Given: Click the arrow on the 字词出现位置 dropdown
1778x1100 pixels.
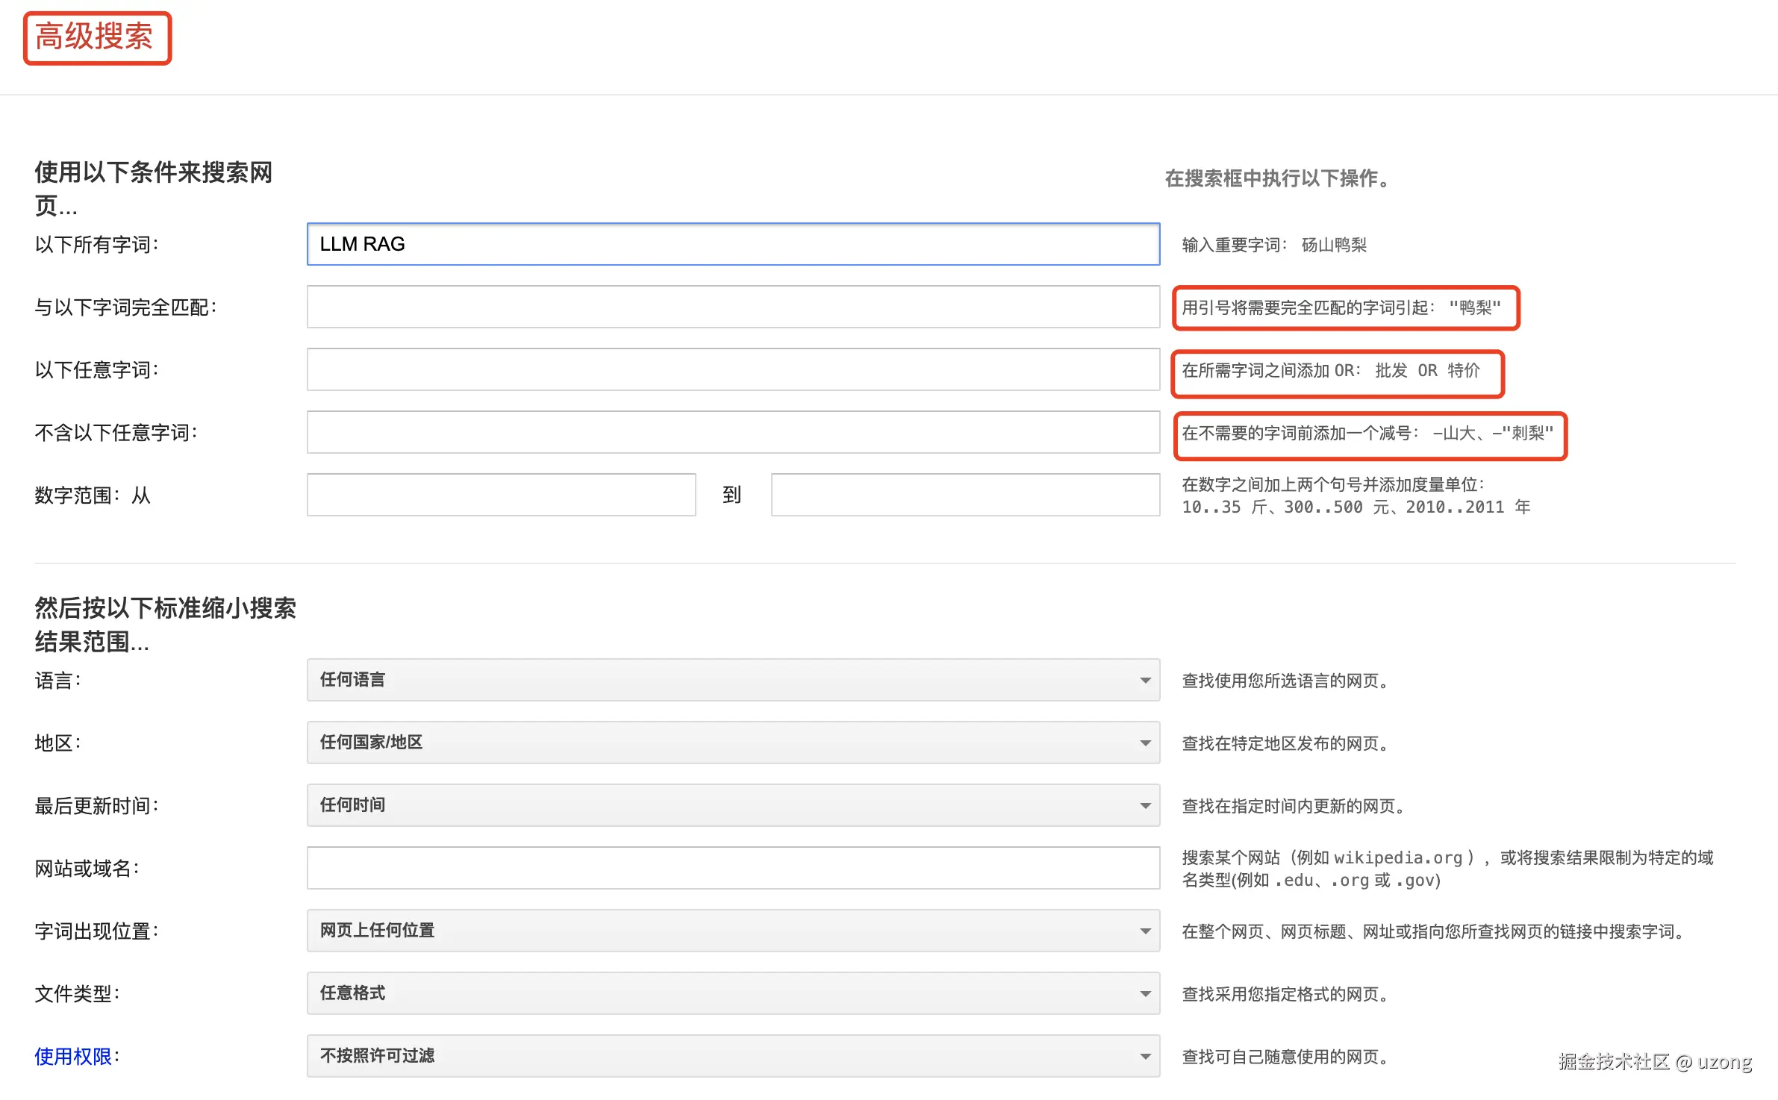Looking at the screenshot, I should (1144, 931).
